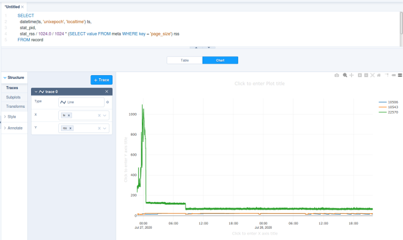The width and height of the screenshot is (403, 240).
Task: Open the Y column dropdown arrow
Action: (105, 128)
